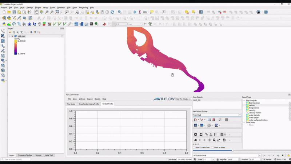Switch to Cross Section / Long Profile tab

point(88,104)
